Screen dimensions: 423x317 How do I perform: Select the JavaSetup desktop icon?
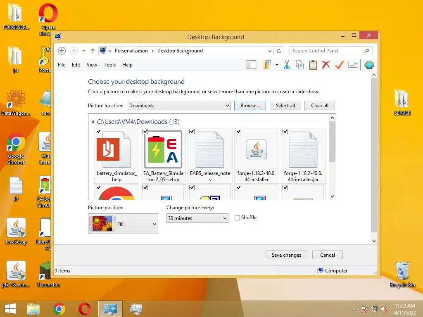pyautogui.click(x=16, y=231)
